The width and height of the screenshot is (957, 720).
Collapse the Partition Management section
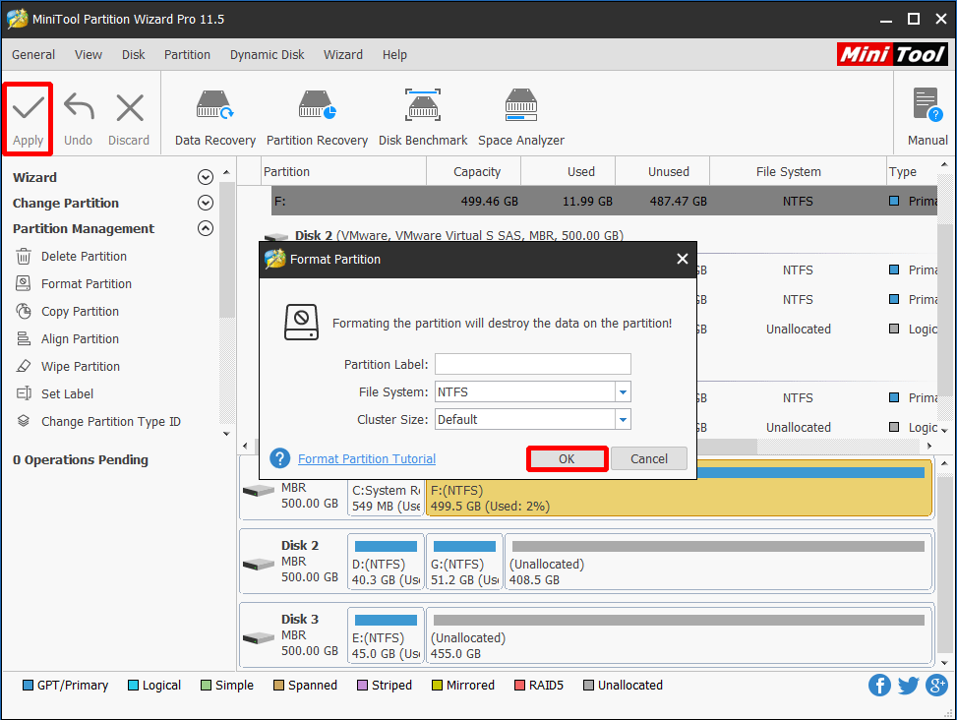[206, 228]
